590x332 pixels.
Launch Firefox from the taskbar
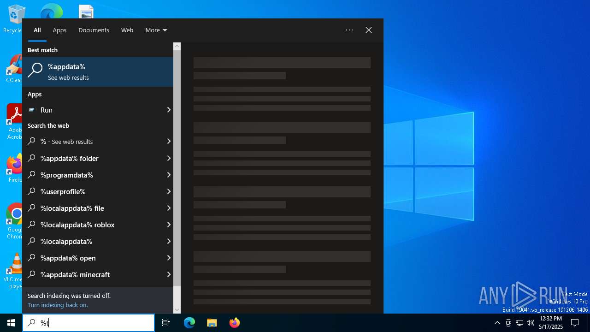click(234, 323)
